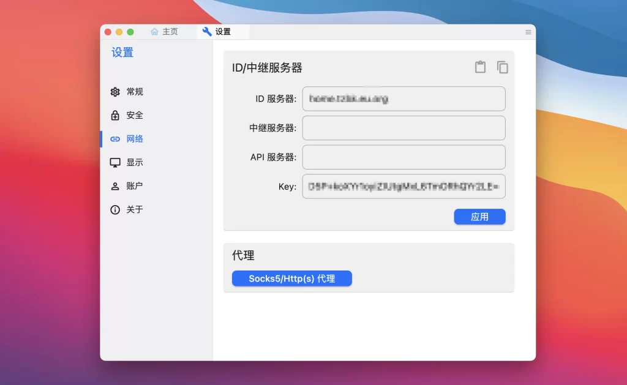Viewport: 627px width, 385px height.
Task: Select the 账户 account person icon
Action: coord(115,185)
